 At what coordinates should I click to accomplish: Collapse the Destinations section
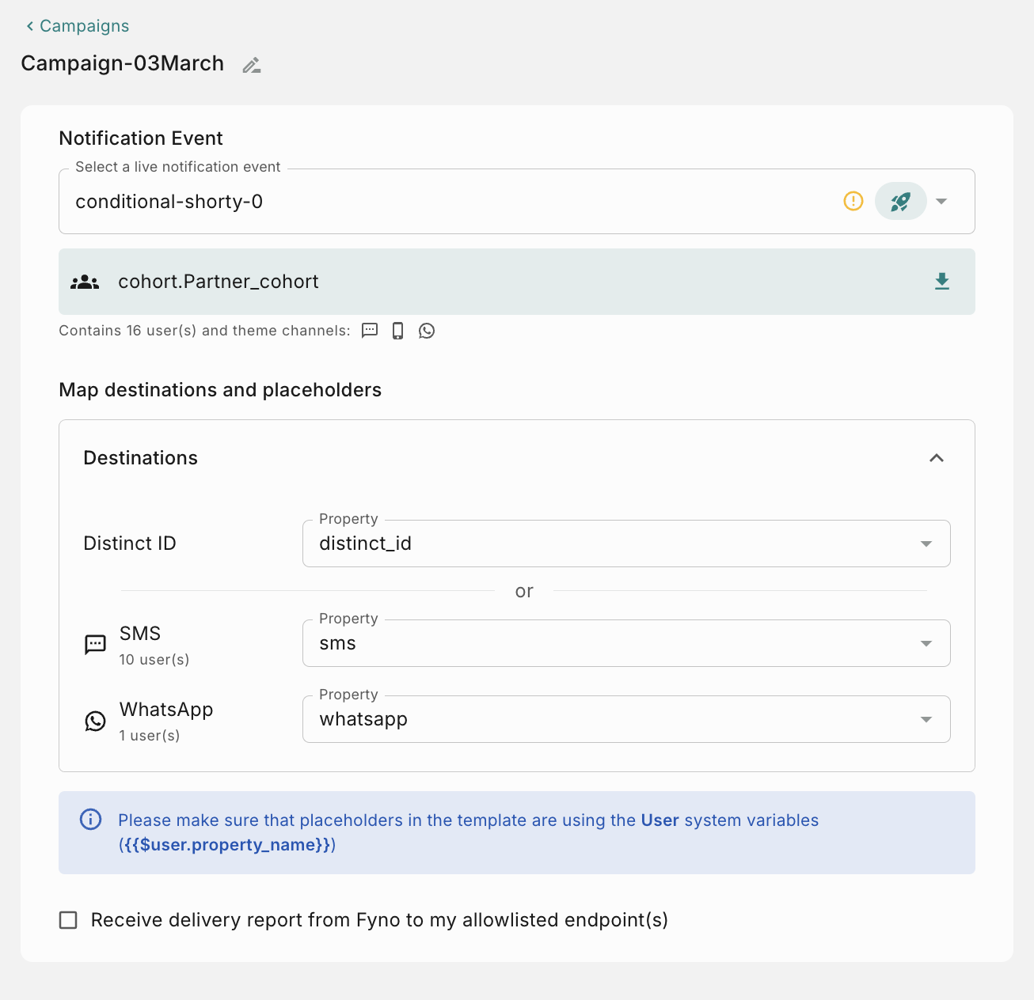tap(936, 458)
